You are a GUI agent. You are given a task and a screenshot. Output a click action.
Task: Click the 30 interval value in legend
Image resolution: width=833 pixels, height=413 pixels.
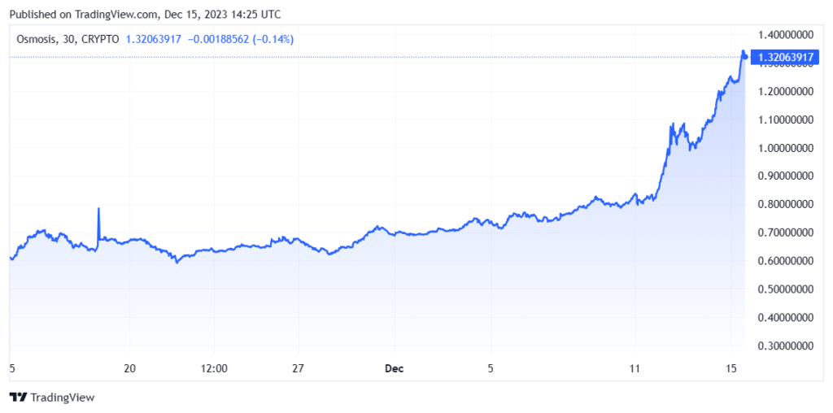[70, 38]
